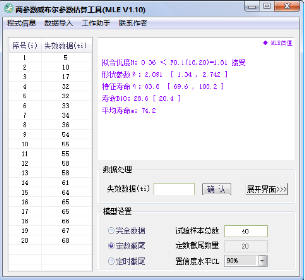The height and width of the screenshot is (280, 305).
Task: Open the 联系作者 menu
Action: [133, 23]
